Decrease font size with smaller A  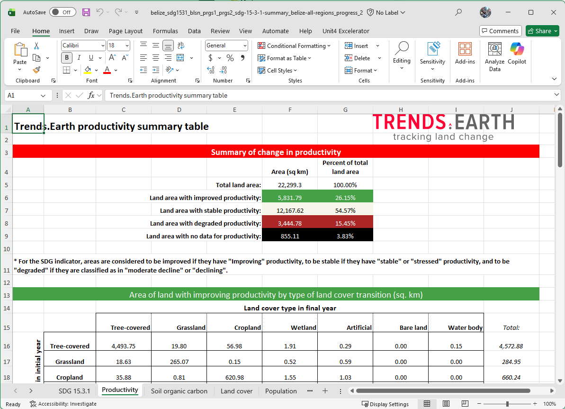(x=125, y=58)
